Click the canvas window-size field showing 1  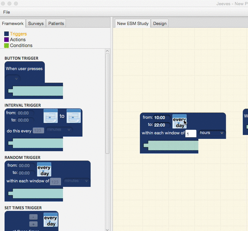point(191,134)
